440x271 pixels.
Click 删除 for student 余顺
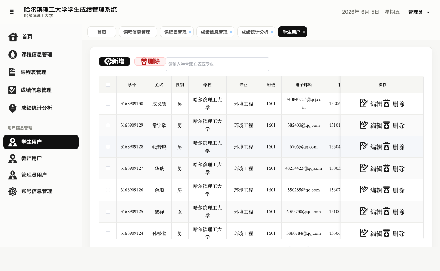pyautogui.click(x=398, y=190)
